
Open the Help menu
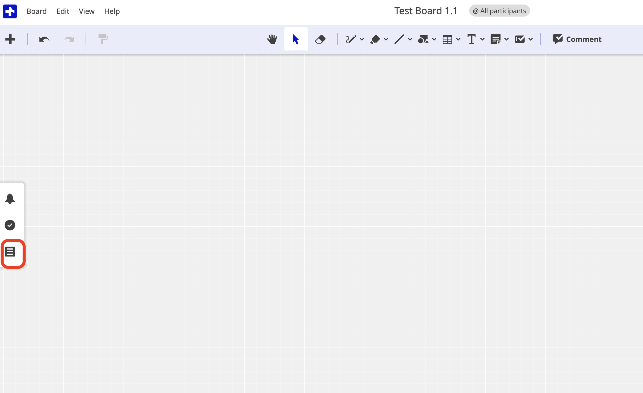112,11
